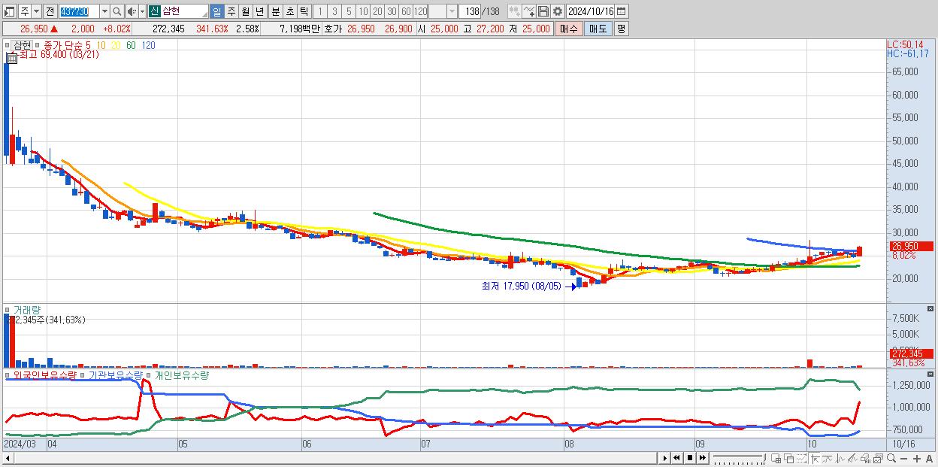Open the chart settings gear icon
The height and width of the screenshot is (467, 938).
pos(557,11)
